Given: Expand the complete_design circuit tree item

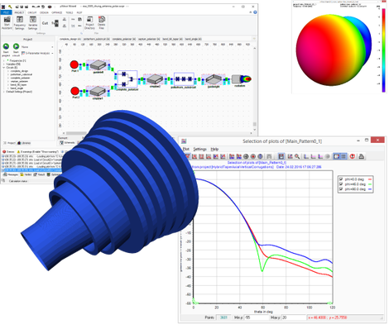Looking at the screenshot, I should [x=8, y=71].
